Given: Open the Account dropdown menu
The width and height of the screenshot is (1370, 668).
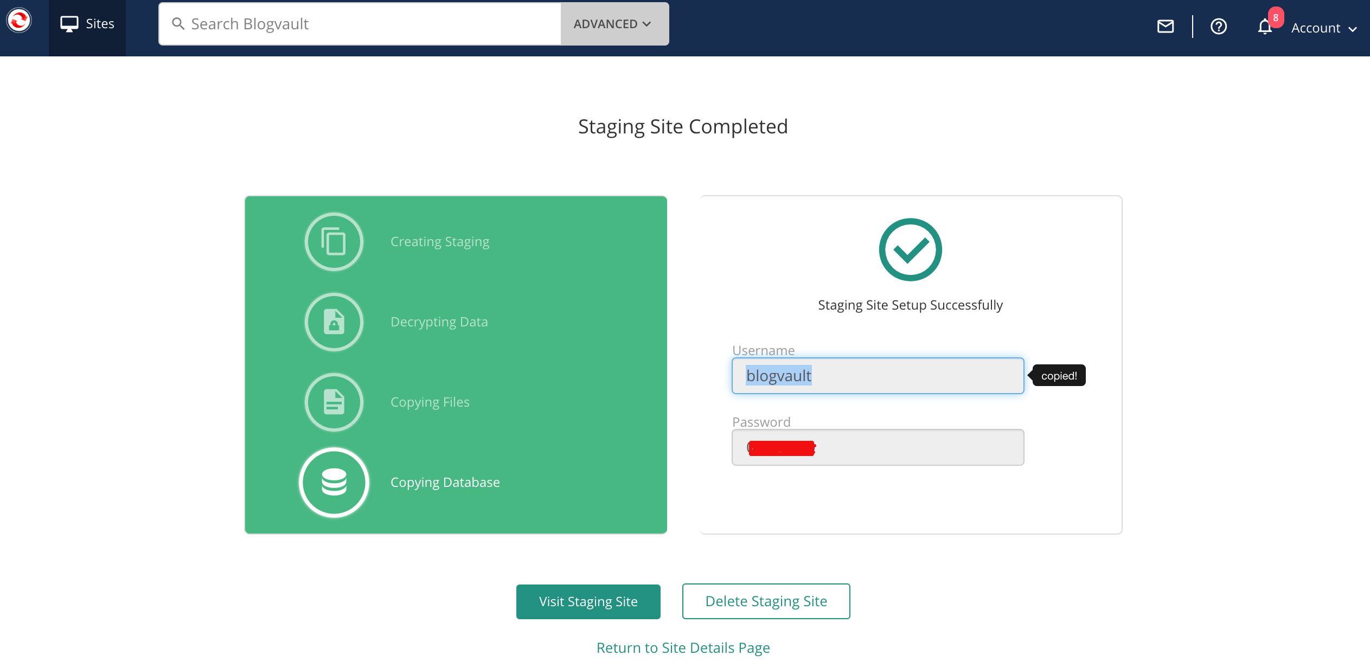Looking at the screenshot, I should [1323, 28].
